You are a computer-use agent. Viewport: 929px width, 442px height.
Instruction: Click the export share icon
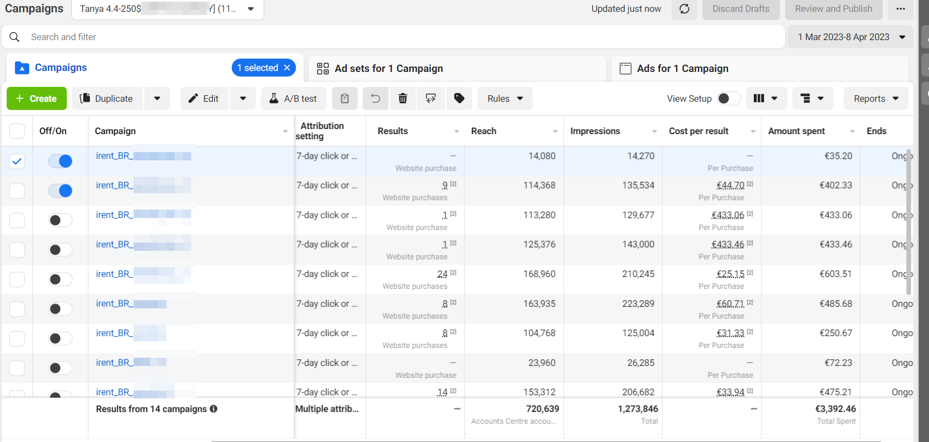click(x=431, y=98)
